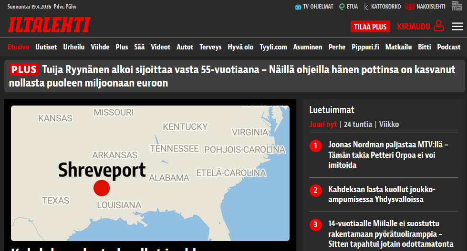Click the Iltalehti logo
Image resolution: width=467 pixels, height=251 pixels.
click(x=49, y=25)
